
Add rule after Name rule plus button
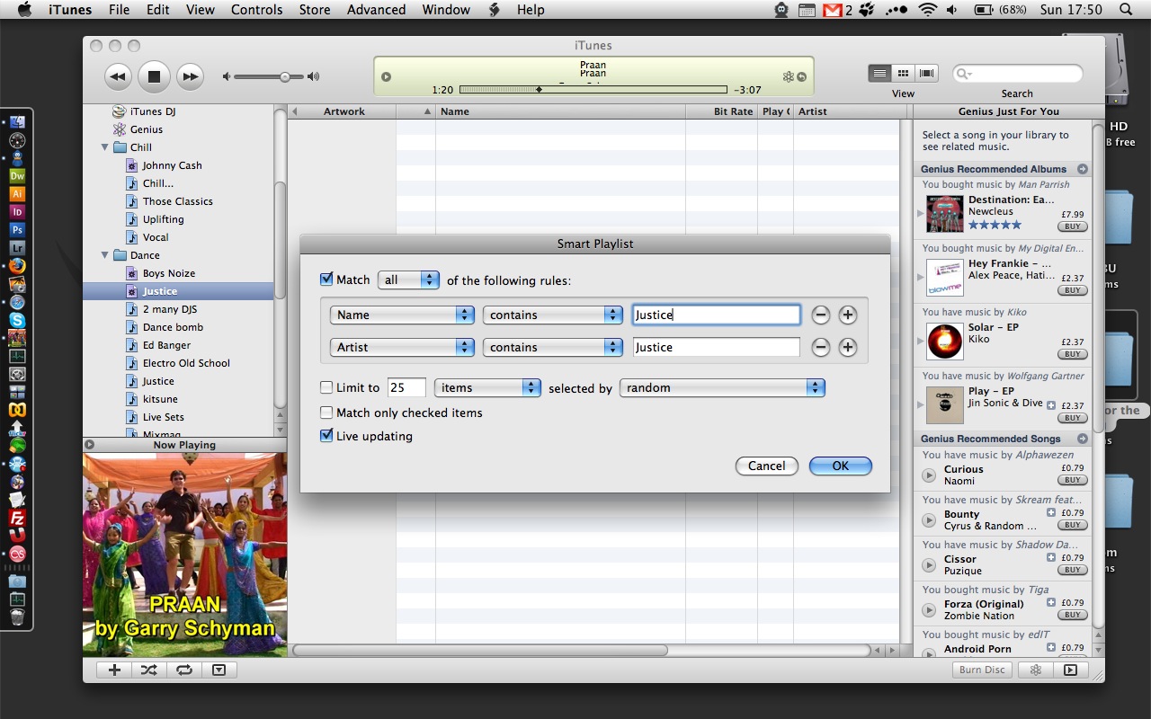[x=847, y=315]
